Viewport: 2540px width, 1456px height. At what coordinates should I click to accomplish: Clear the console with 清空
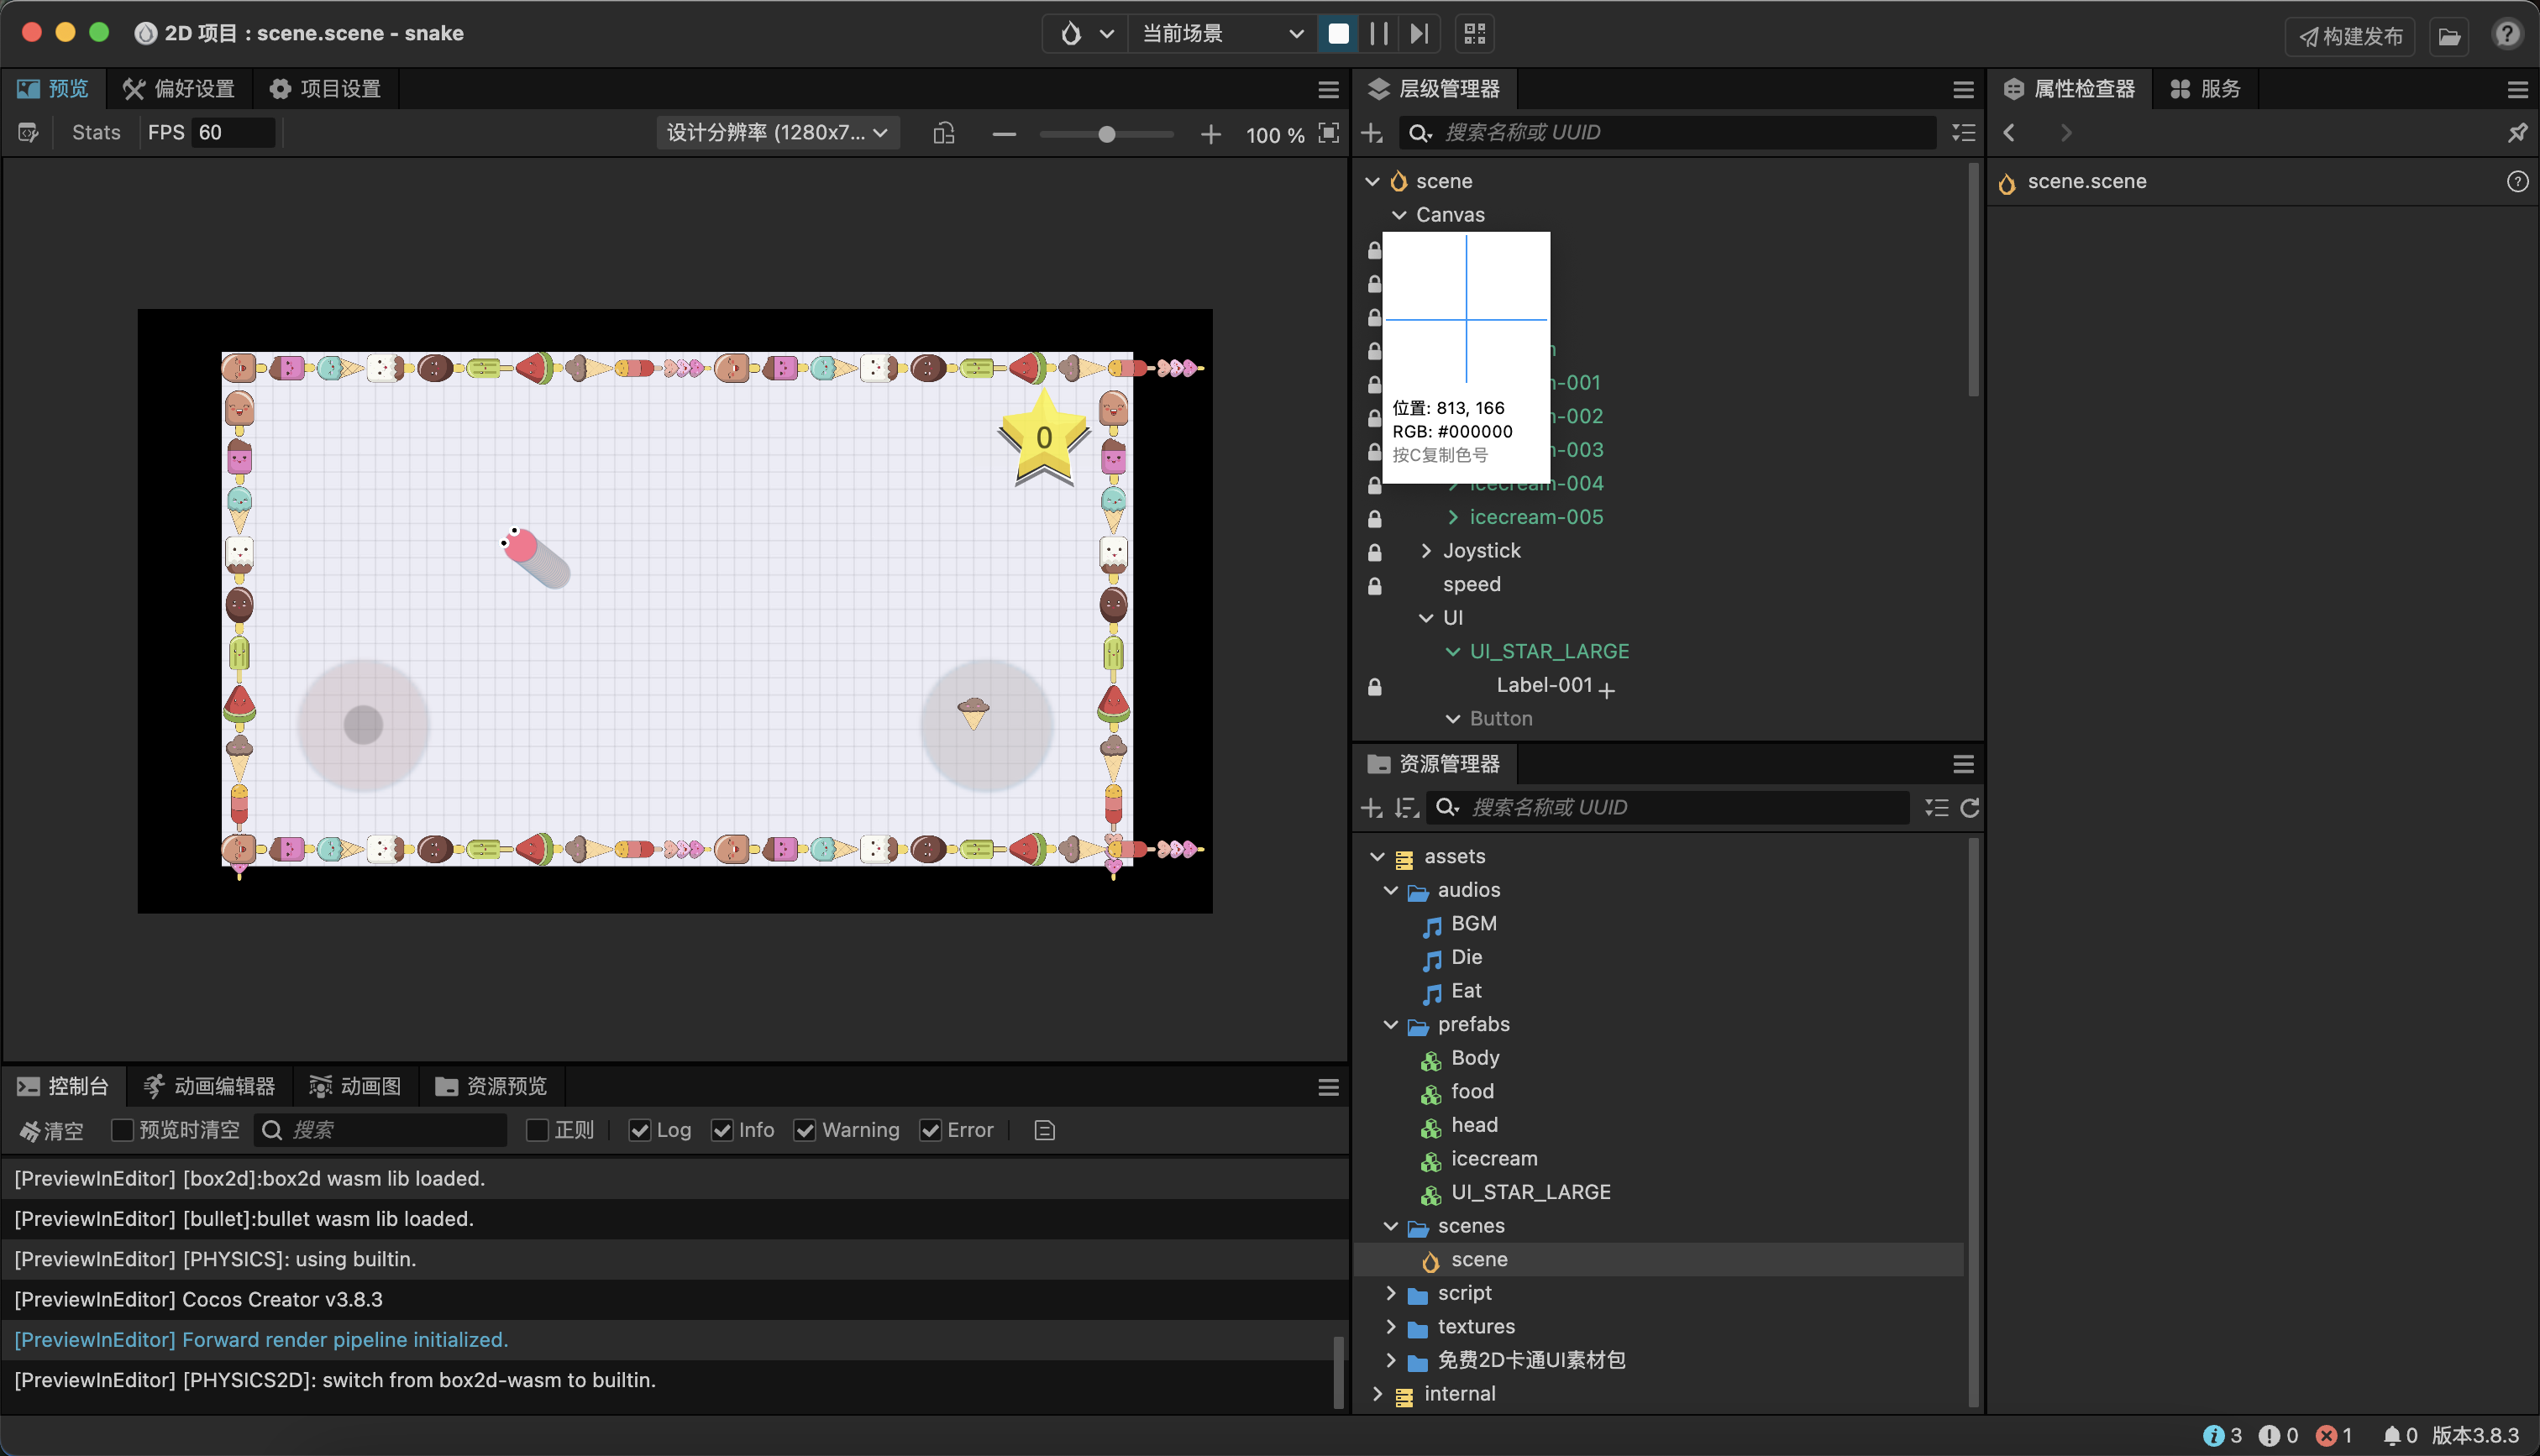[x=52, y=1130]
